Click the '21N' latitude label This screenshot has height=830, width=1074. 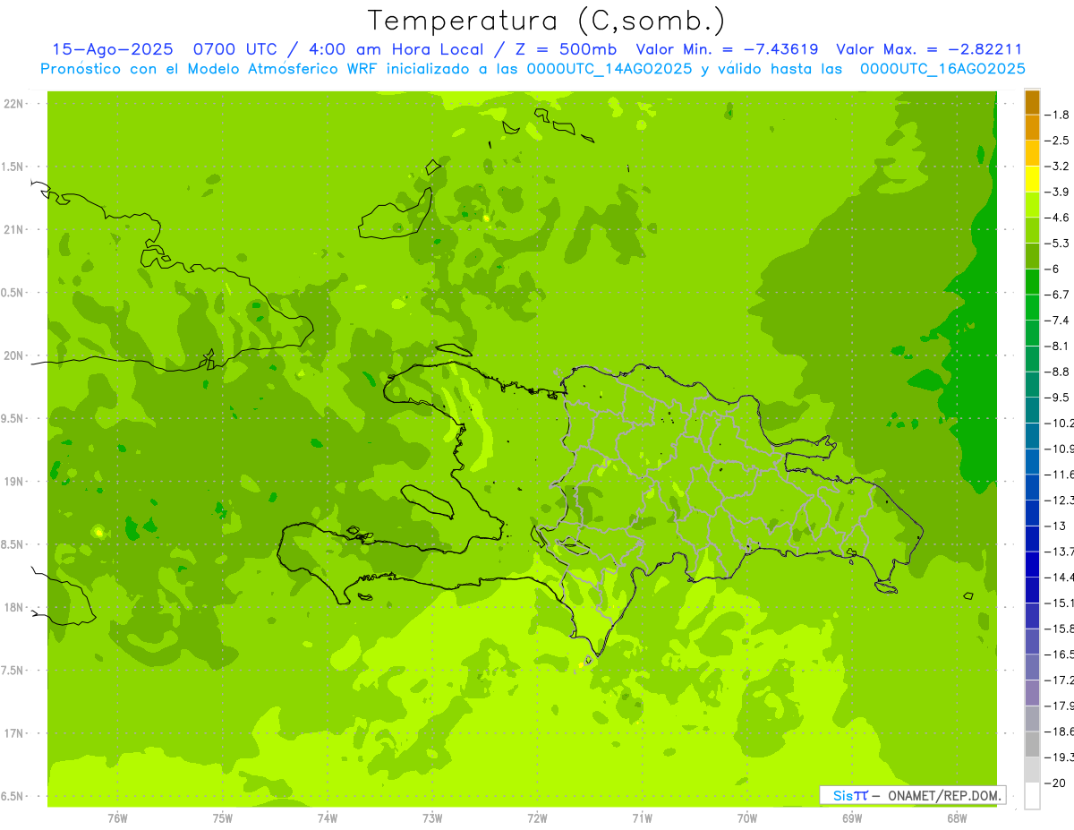pos(13,230)
